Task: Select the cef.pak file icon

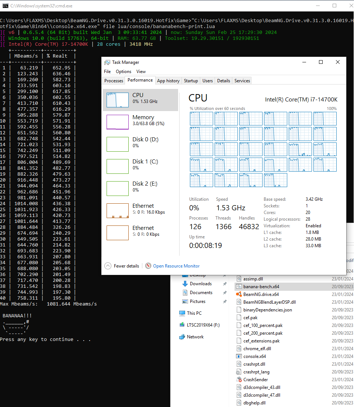Action: coord(239,317)
